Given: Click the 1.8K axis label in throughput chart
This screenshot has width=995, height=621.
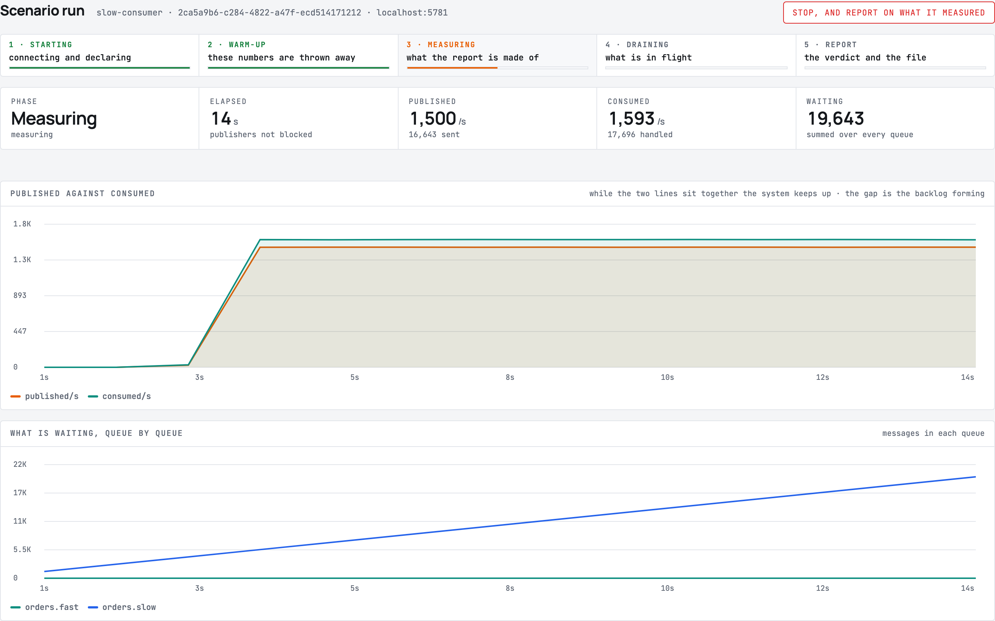Looking at the screenshot, I should (x=22, y=224).
